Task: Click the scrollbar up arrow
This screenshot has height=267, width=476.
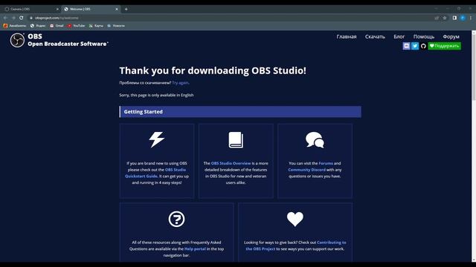Action: (x=474, y=32)
